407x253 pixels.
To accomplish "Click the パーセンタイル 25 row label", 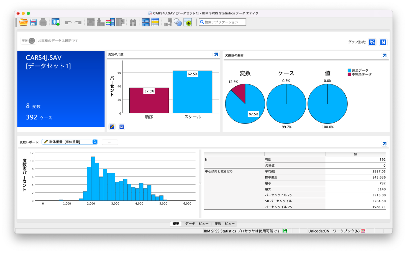I will point(278,195).
